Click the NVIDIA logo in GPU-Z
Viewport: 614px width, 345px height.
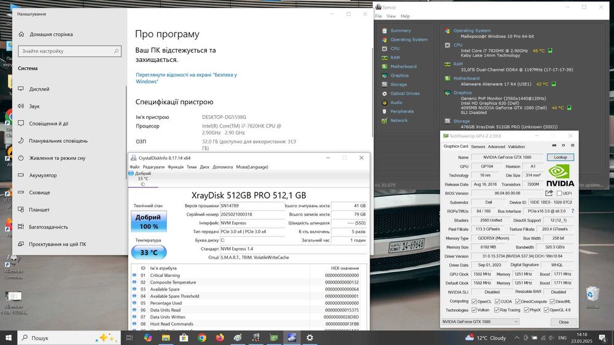tap(559, 175)
